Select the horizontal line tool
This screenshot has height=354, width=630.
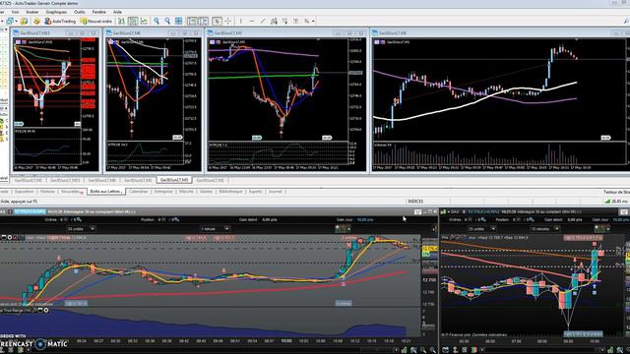tap(252, 21)
